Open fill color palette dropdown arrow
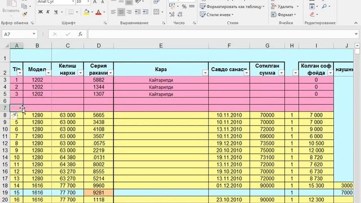This screenshot has width=361, height=203. 92,12
